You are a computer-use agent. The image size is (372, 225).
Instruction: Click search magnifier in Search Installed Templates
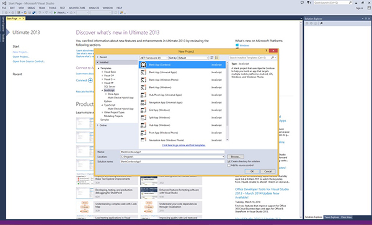[273, 58]
